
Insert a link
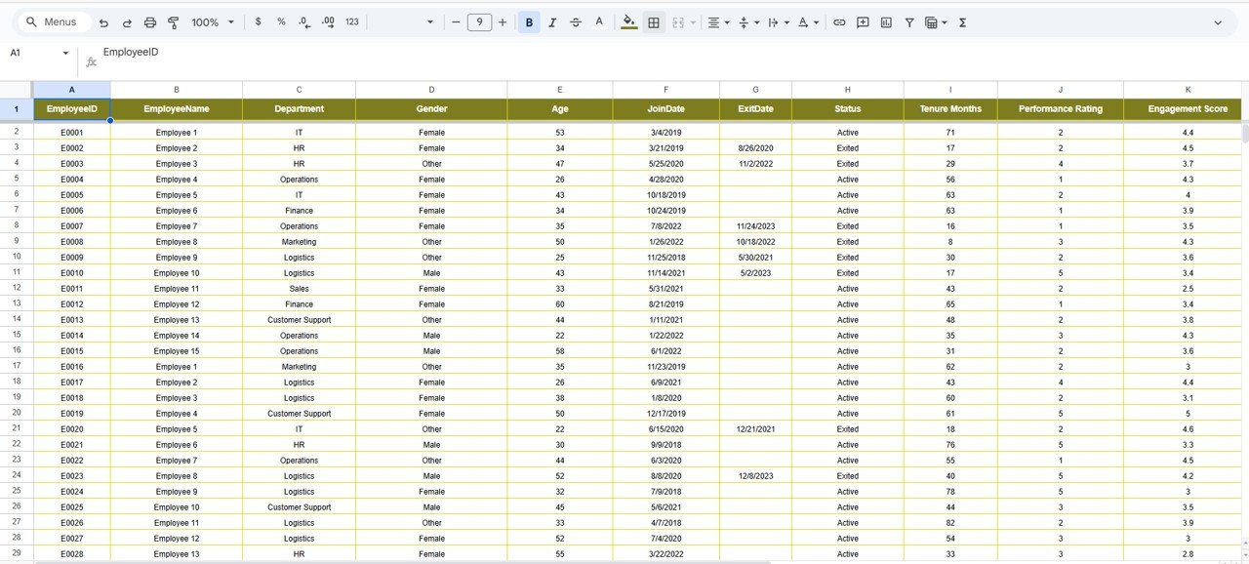(x=839, y=21)
